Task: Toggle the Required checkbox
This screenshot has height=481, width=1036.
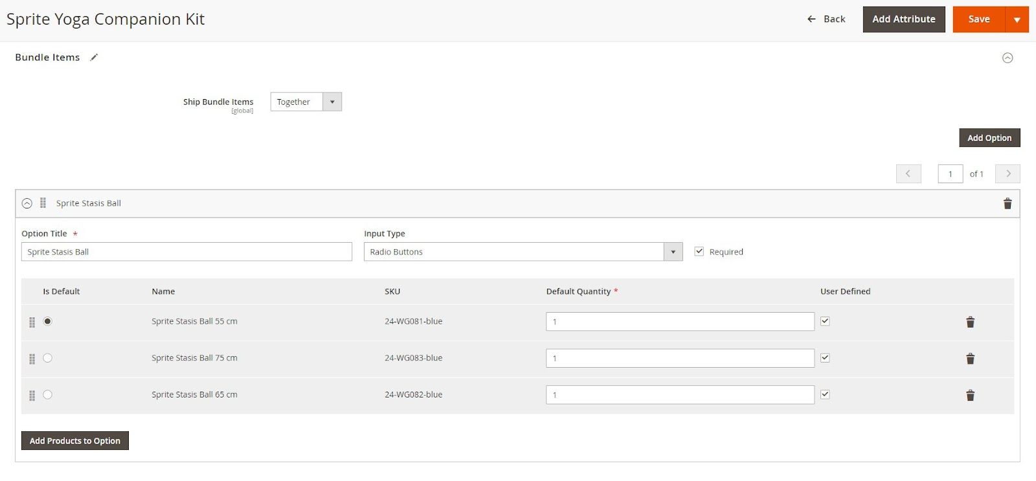Action: click(699, 251)
